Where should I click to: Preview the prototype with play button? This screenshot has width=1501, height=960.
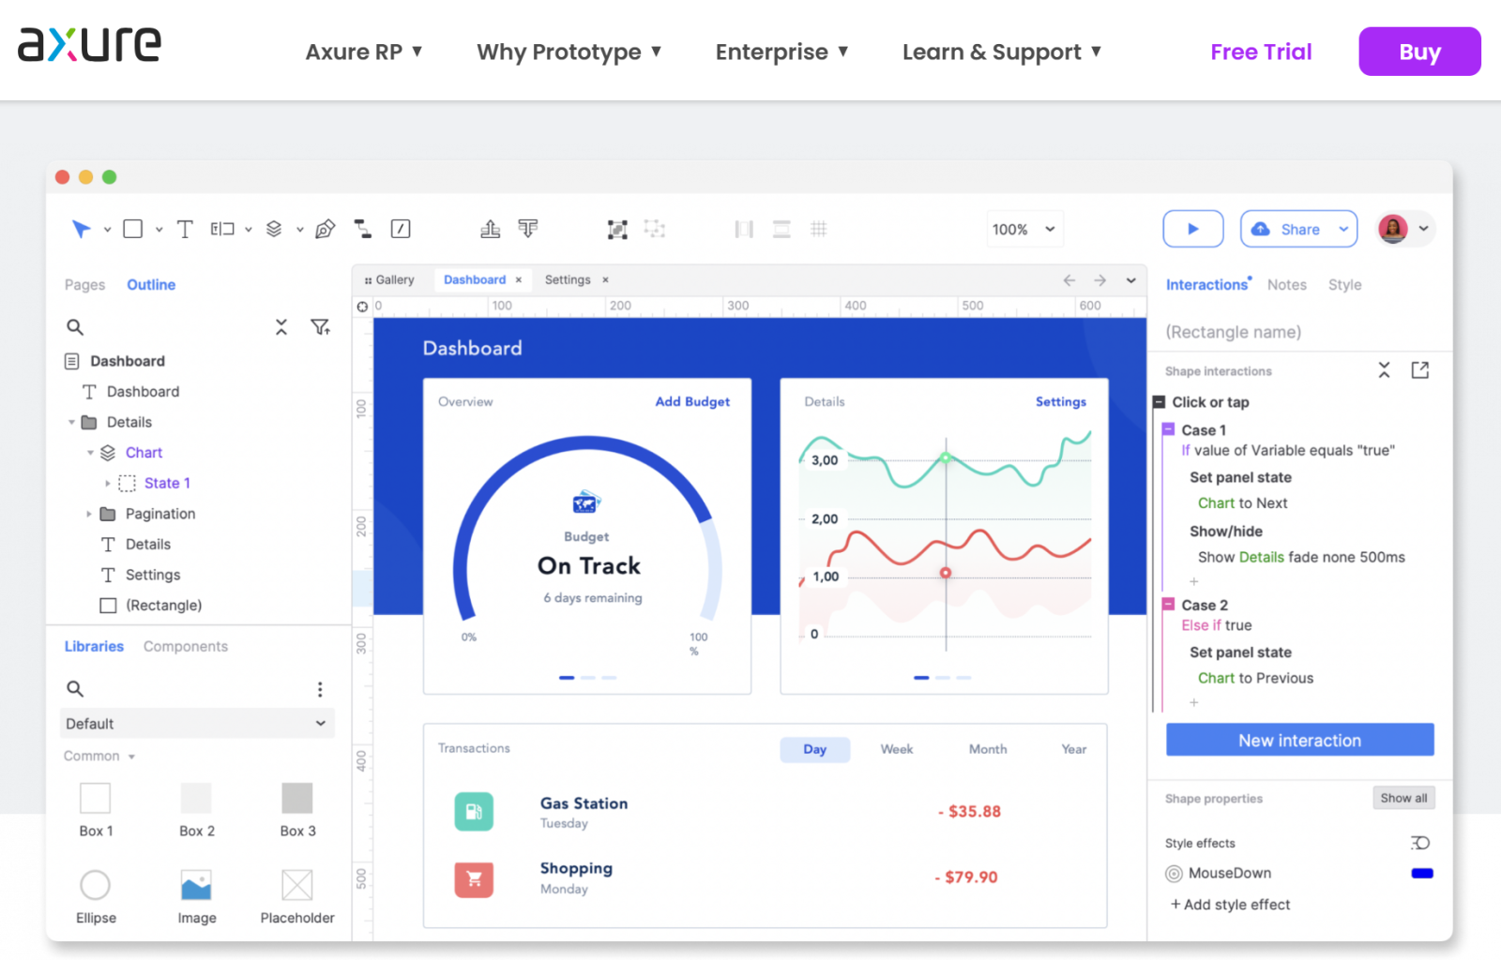tap(1193, 229)
